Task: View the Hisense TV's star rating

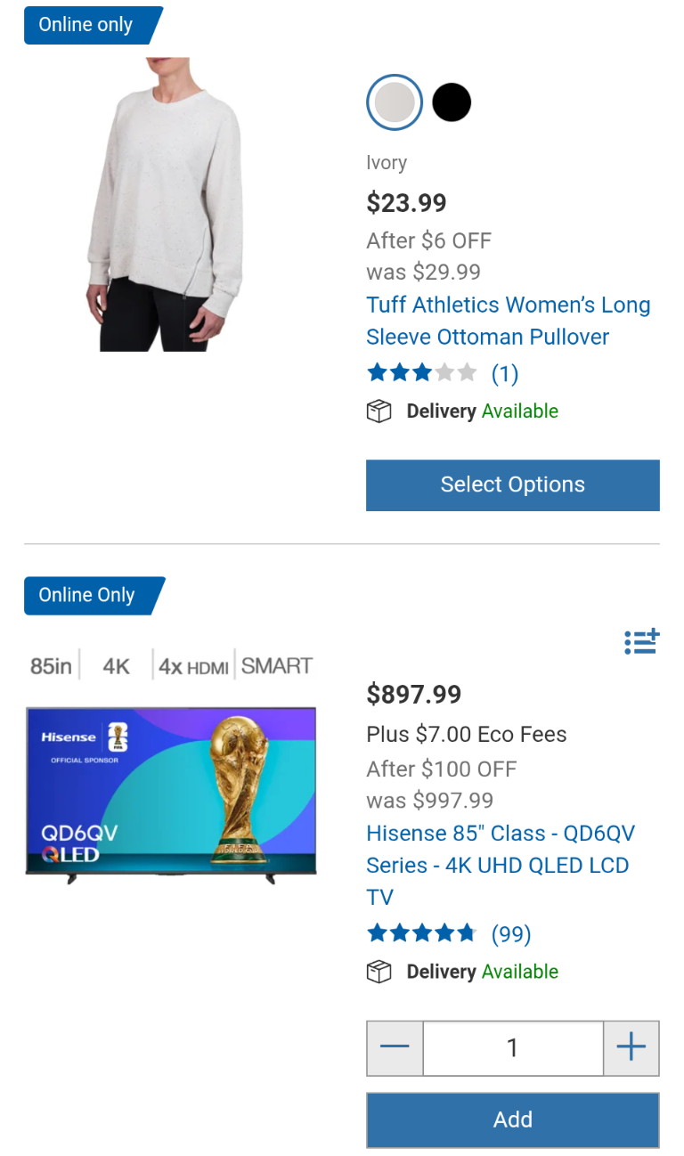Action: tap(421, 933)
